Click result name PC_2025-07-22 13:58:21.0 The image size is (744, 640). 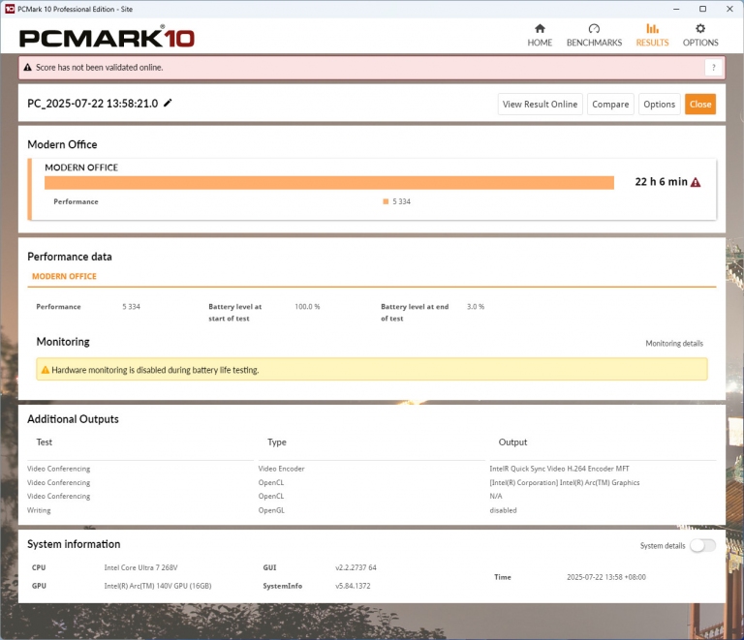(93, 104)
